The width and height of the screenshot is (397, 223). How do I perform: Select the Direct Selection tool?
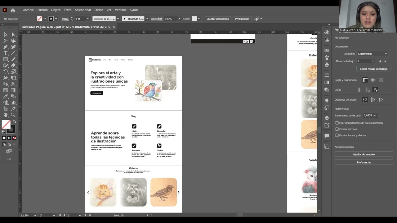point(13,34)
